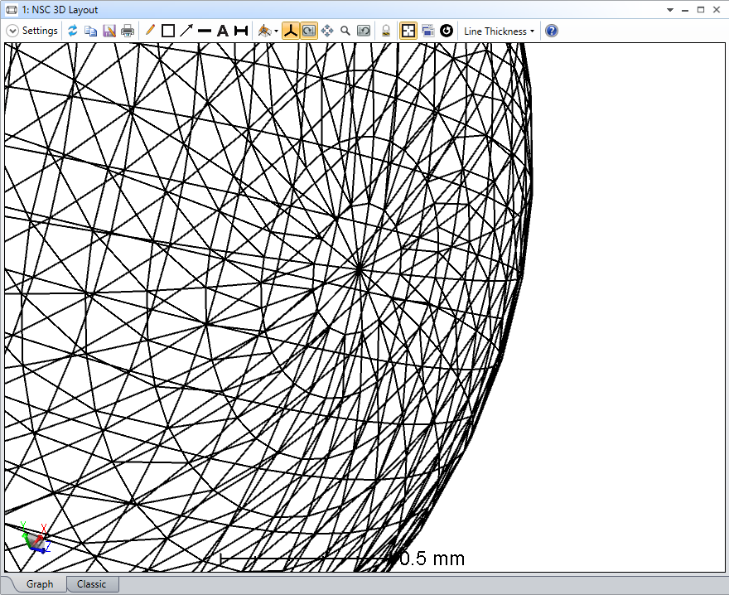The height and width of the screenshot is (595, 729).
Task: Select the rectangle drawing tool
Action: [x=168, y=31]
